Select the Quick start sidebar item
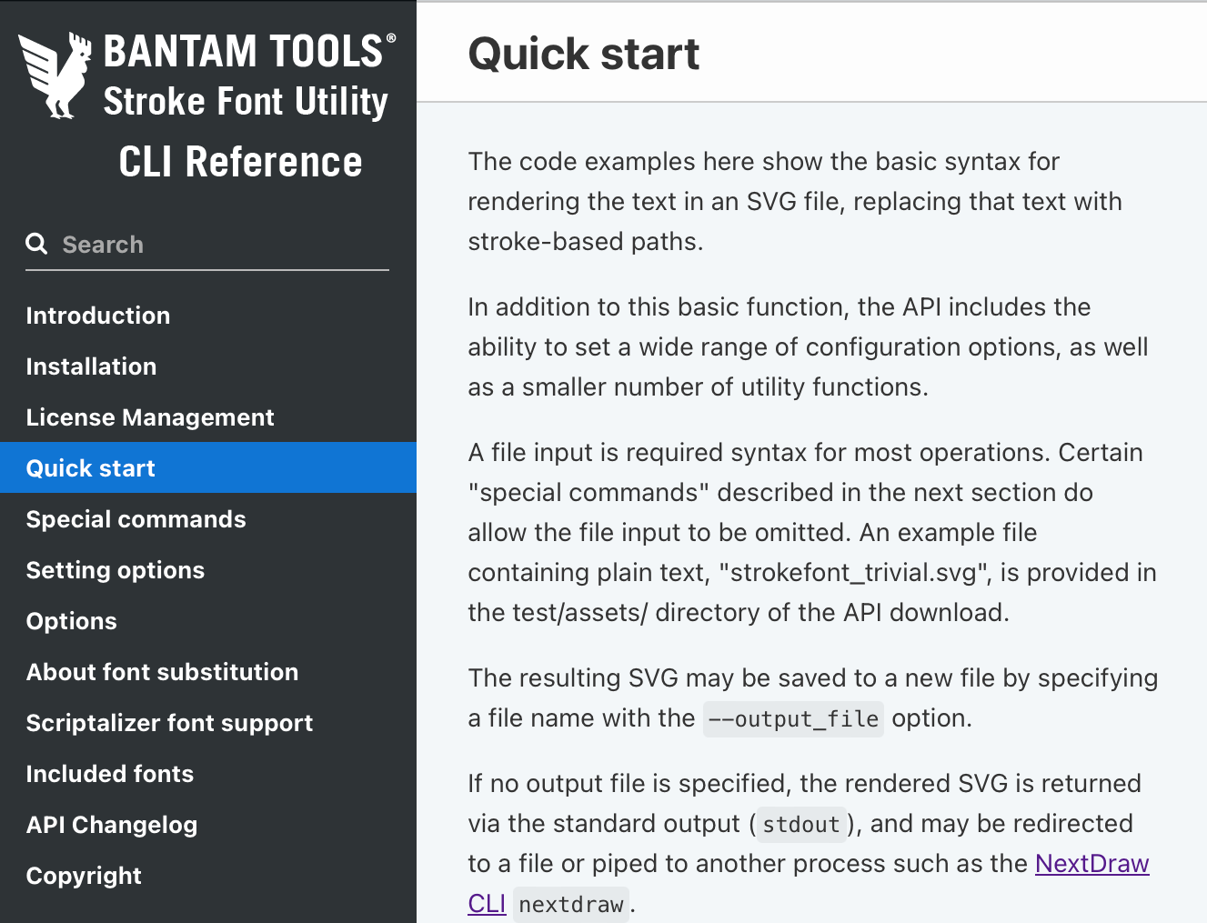The image size is (1207, 923). point(91,468)
